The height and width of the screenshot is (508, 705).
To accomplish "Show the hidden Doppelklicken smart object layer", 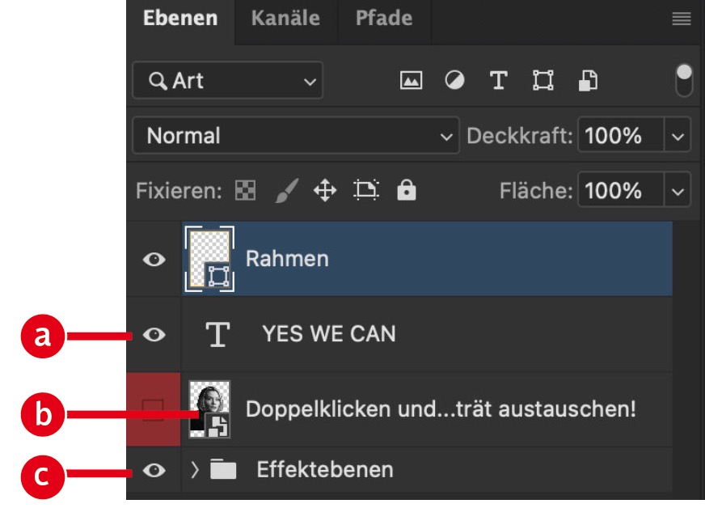I will tap(154, 409).
